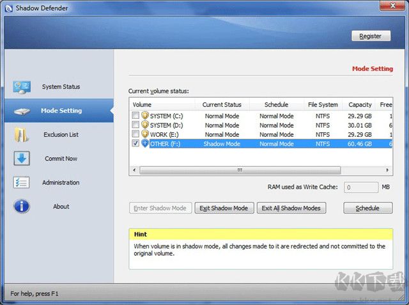The image size is (409, 305).
Task: Open the Administration section
Action: pyautogui.click(x=59, y=183)
